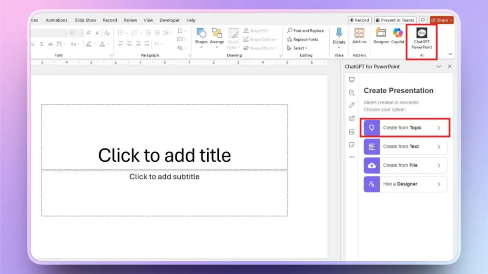
Task: Expand the Change Case options
Action: coord(79,44)
